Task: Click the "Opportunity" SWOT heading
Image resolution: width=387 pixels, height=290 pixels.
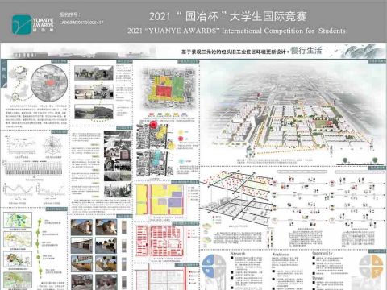Action: pyautogui.click(x=322, y=253)
